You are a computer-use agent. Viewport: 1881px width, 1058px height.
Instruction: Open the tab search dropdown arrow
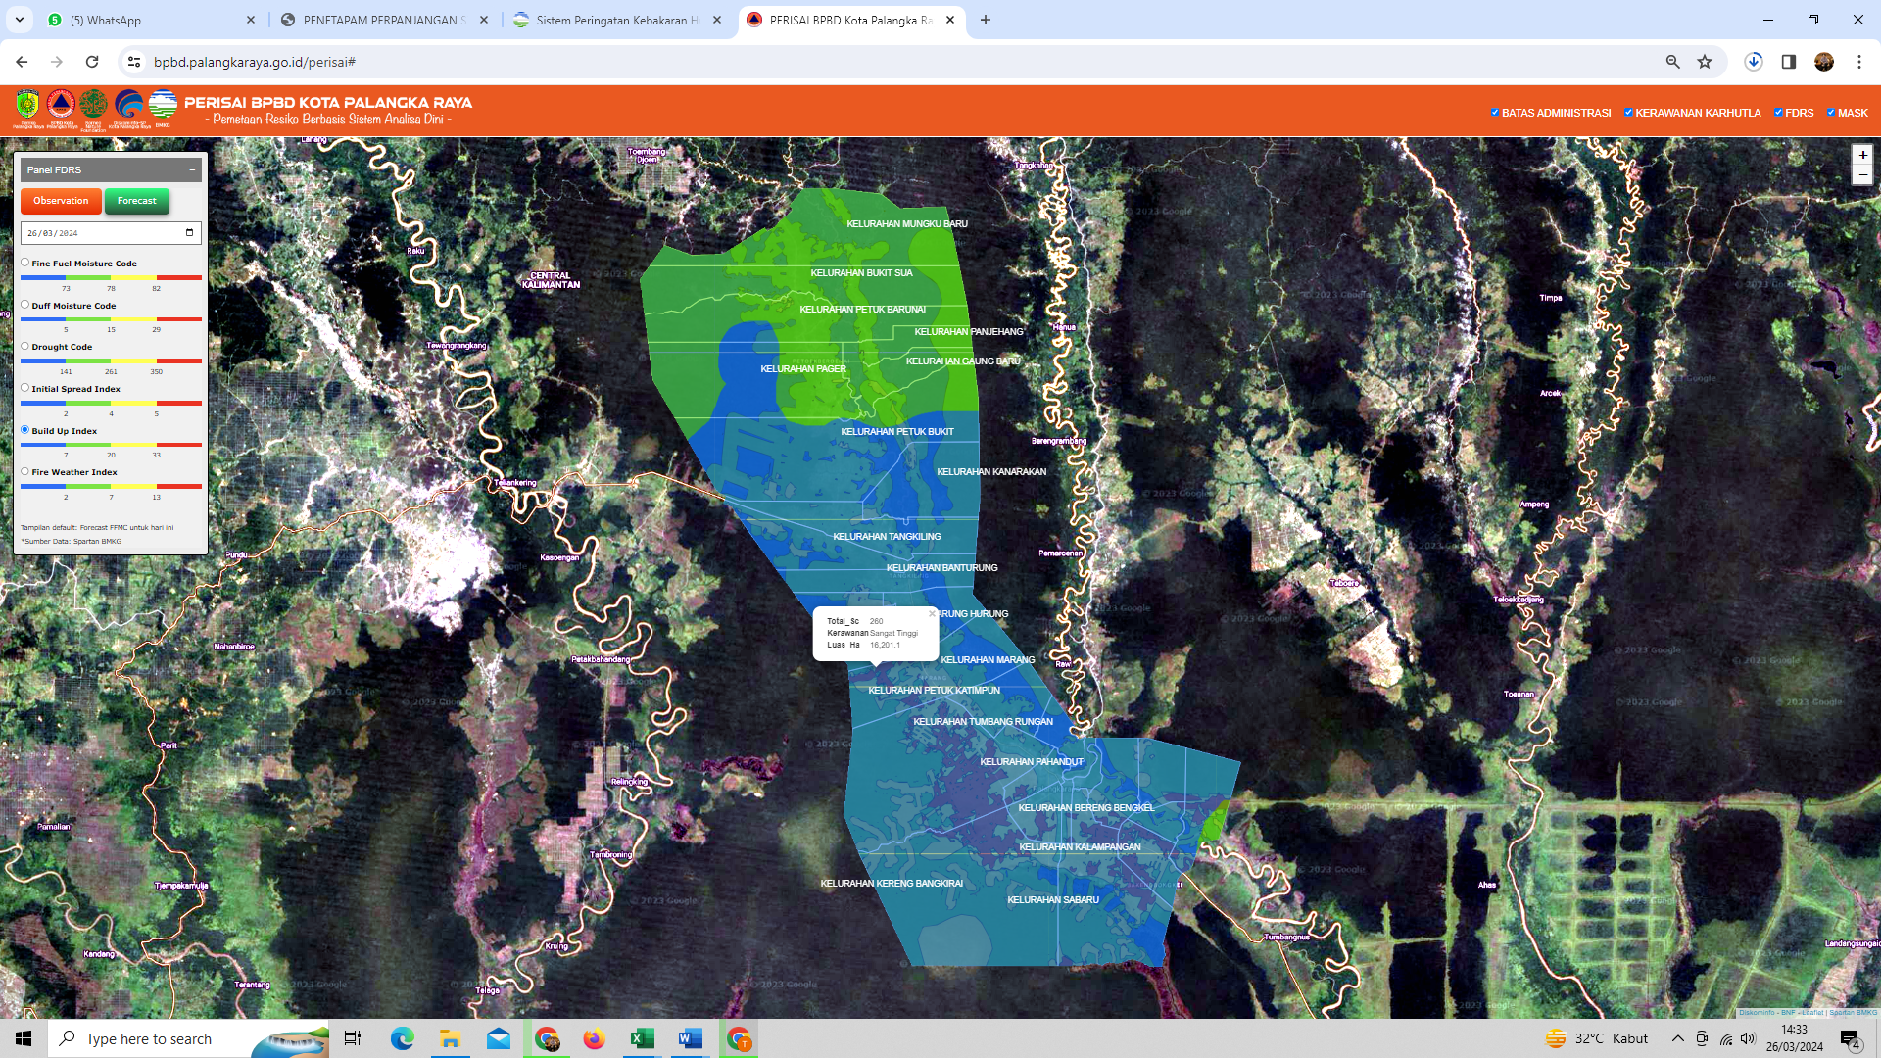(x=19, y=20)
